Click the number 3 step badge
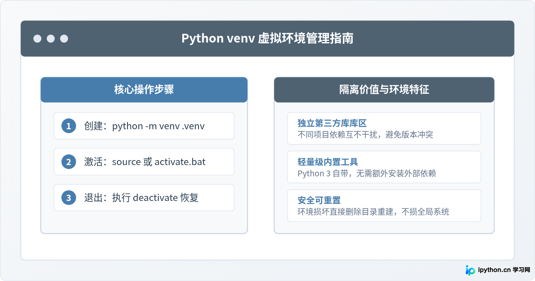Image resolution: width=535 pixels, height=281 pixels. 69,198
